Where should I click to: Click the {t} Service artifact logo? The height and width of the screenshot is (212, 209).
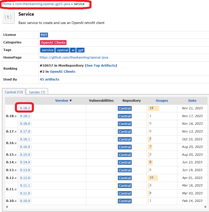pos(8,17)
